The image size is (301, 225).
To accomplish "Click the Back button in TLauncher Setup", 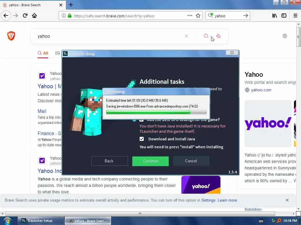I will 109,161.
